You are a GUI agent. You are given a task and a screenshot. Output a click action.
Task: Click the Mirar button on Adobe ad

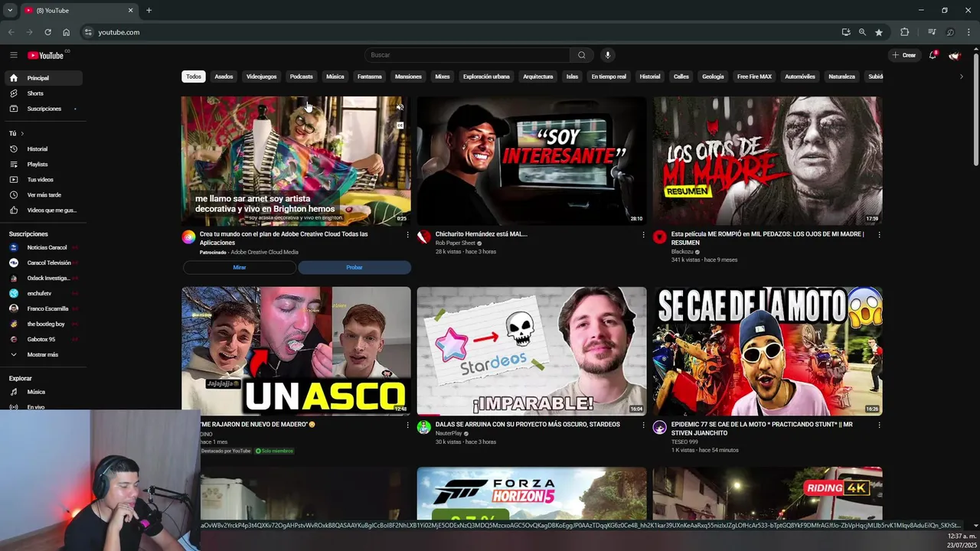[240, 267]
